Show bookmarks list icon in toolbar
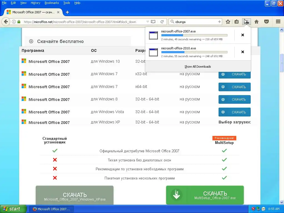 tap(237, 22)
